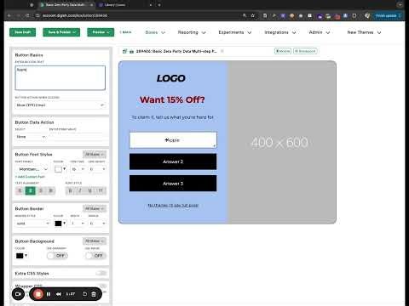Click the recorder rewind icon

59,294
